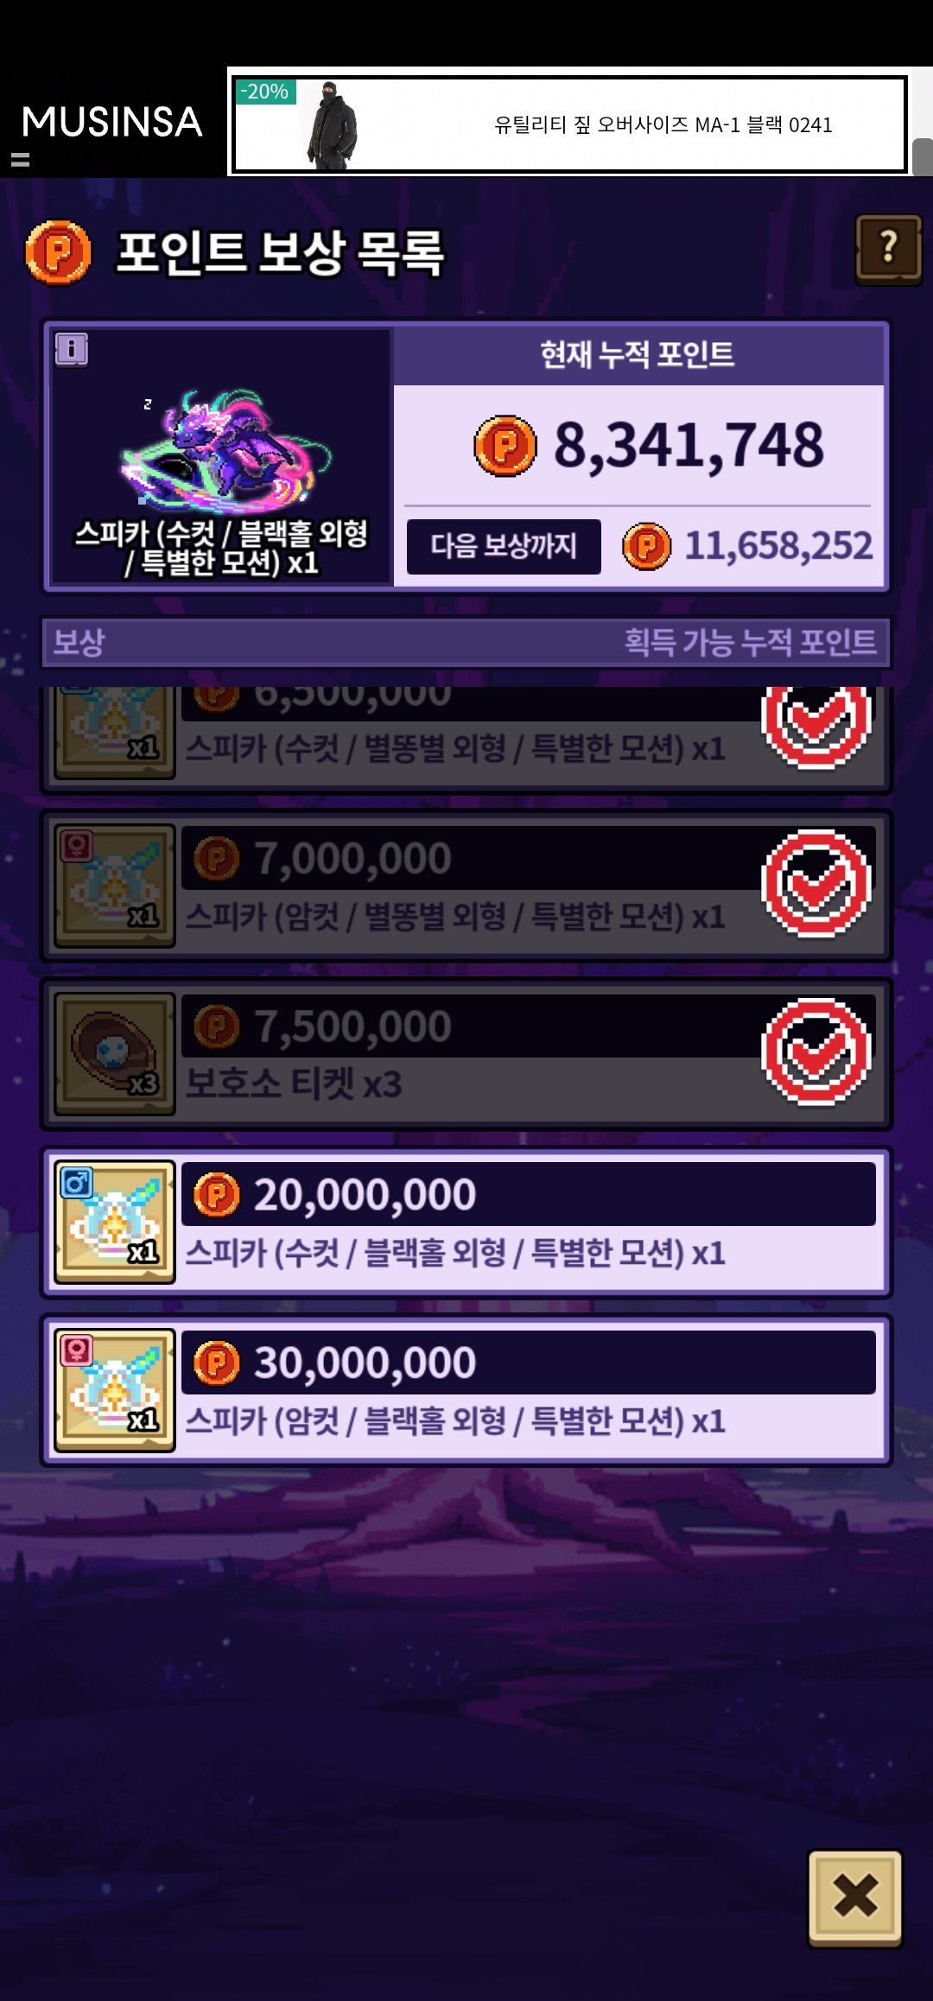Tap the current accumulated points 8,341,748
This screenshot has height=2001, width=933.
click(689, 445)
